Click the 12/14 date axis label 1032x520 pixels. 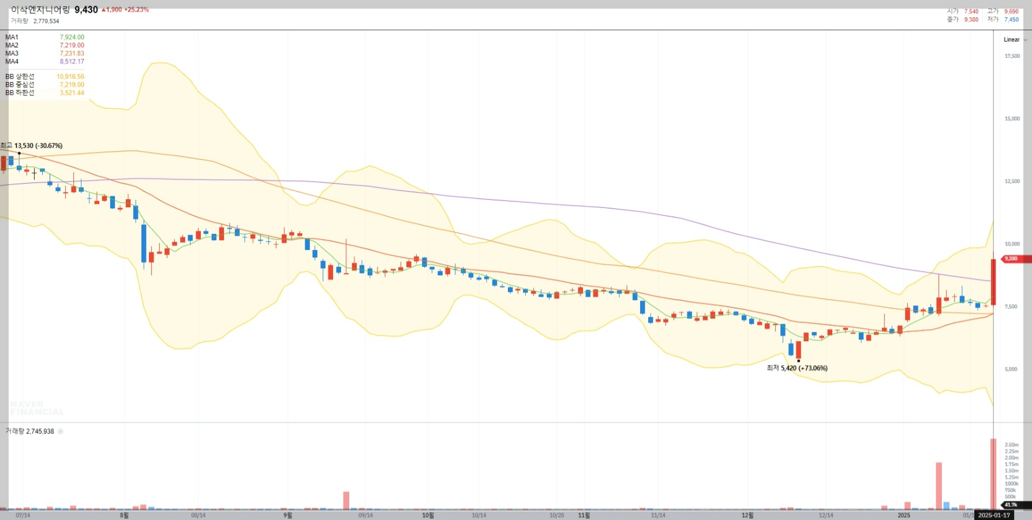point(825,515)
